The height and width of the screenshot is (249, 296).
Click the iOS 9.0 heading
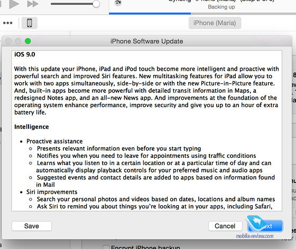click(x=25, y=54)
